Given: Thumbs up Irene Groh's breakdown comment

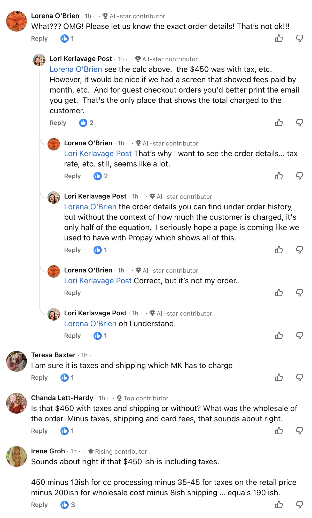Looking at the screenshot, I should click(x=279, y=505).
